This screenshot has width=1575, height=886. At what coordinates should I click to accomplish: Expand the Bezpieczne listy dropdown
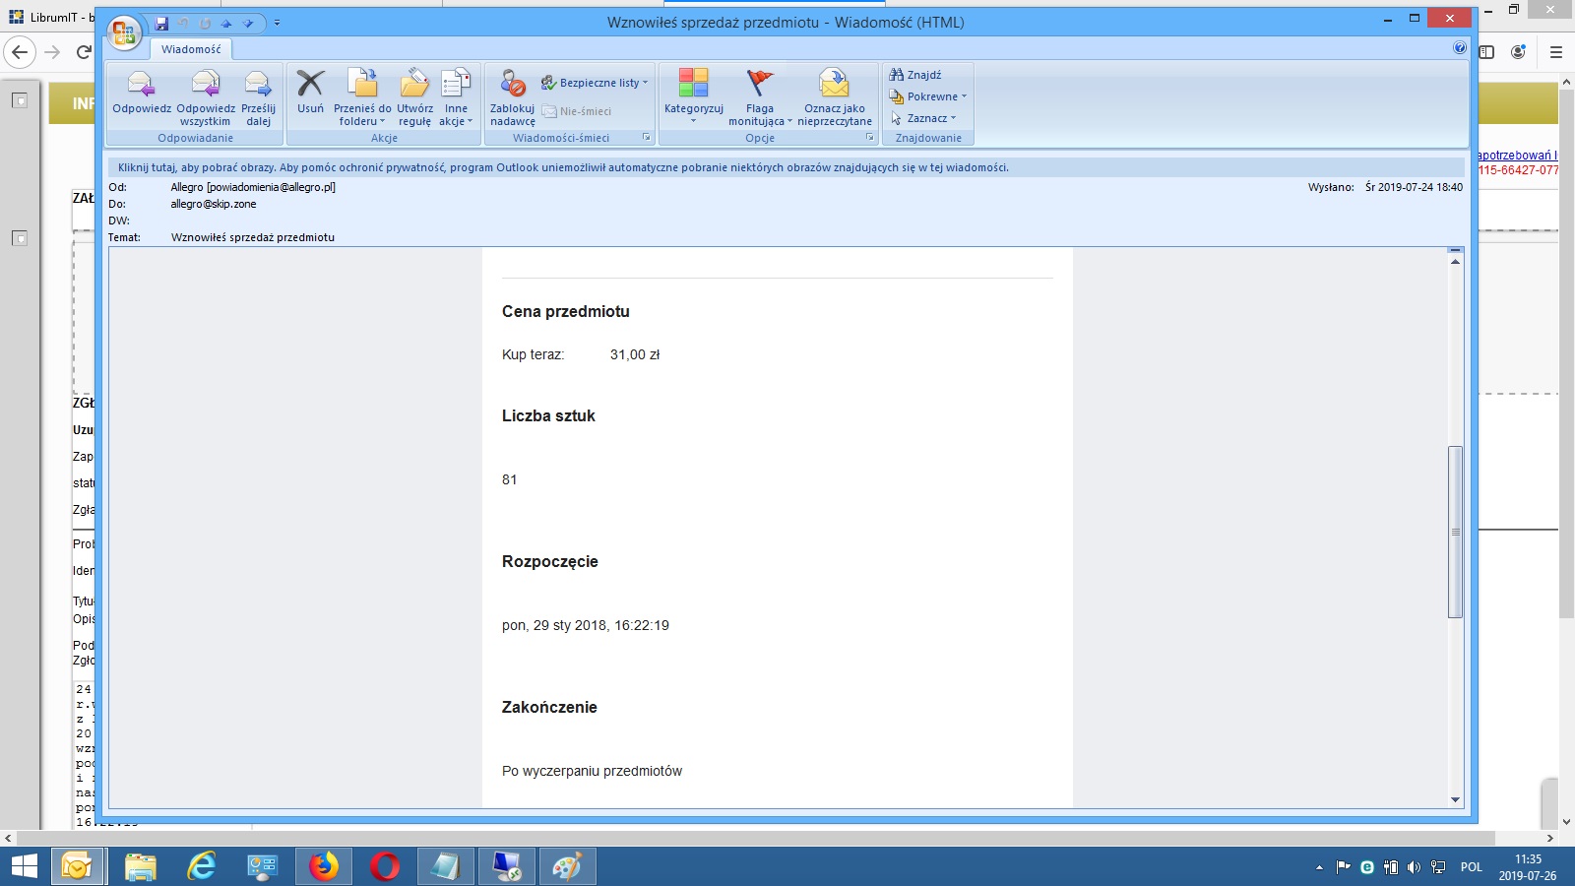(595, 83)
